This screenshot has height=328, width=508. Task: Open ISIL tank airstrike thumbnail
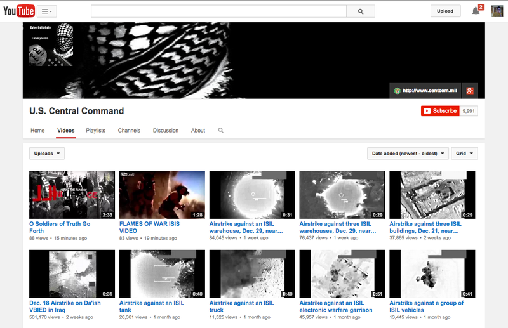162,273
